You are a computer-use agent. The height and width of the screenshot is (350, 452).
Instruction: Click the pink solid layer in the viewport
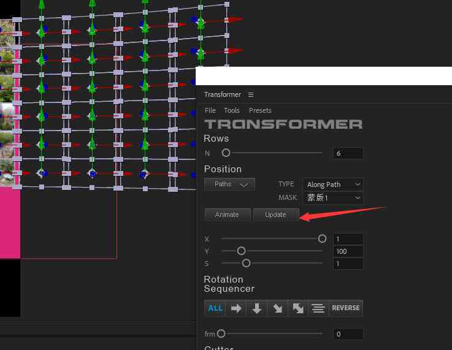pos(10,222)
